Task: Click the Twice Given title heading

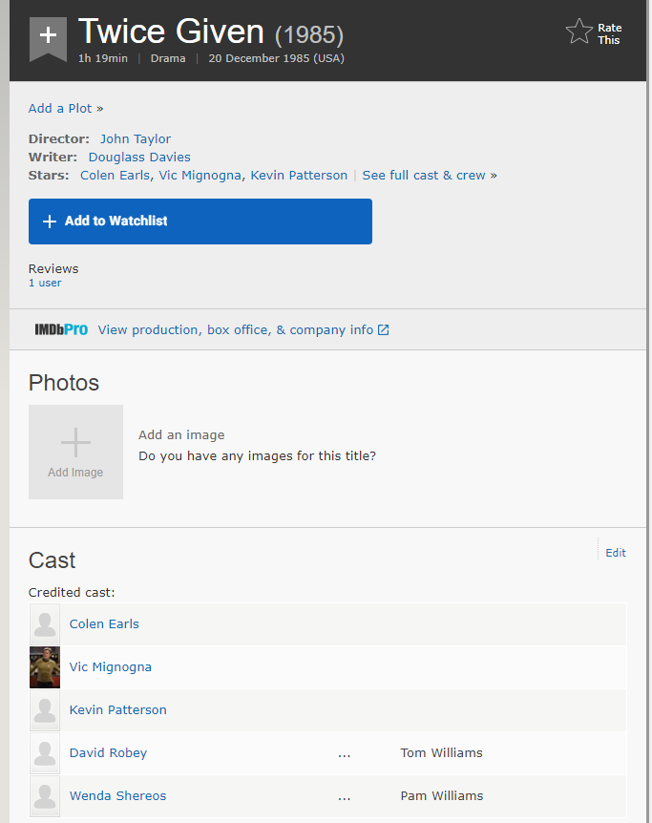Action: (x=171, y=32)
